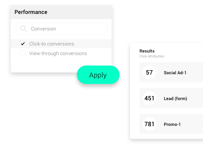Screen dimensions: 203x145
Task: Open the Lead (form) result row
Action: coord(171,98)
